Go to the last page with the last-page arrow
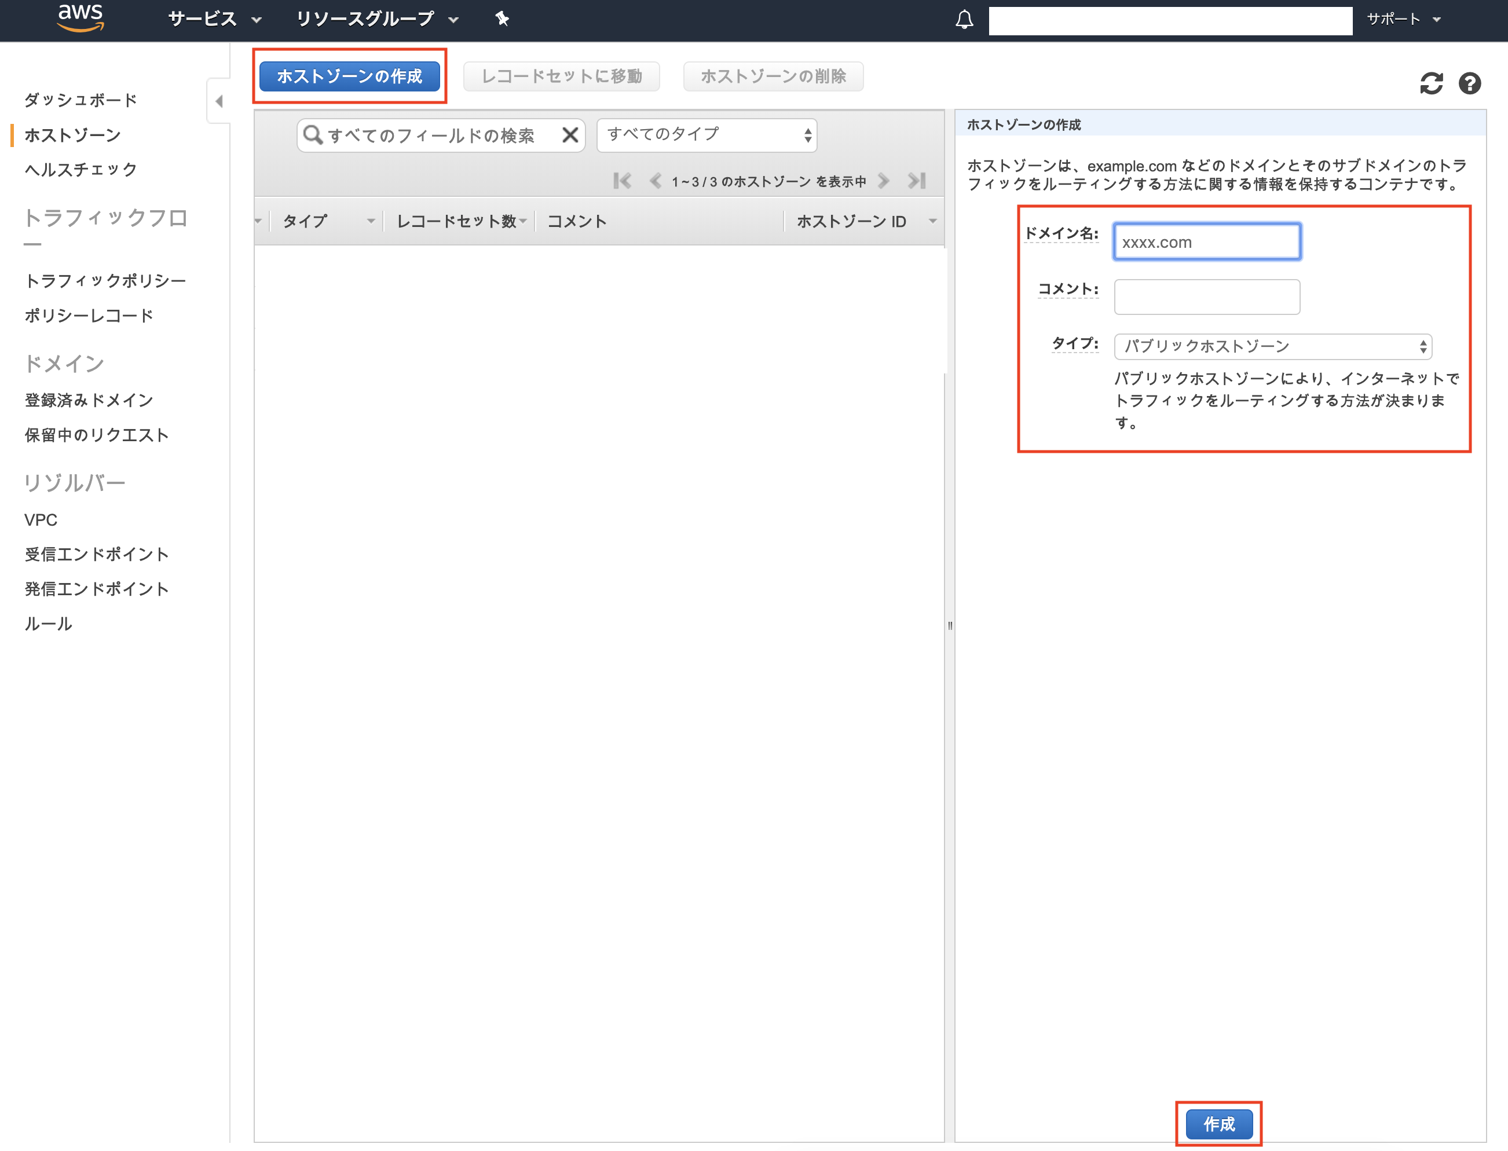The height and width of the screenshot is (1151, 1508). (x=917, y=181)
